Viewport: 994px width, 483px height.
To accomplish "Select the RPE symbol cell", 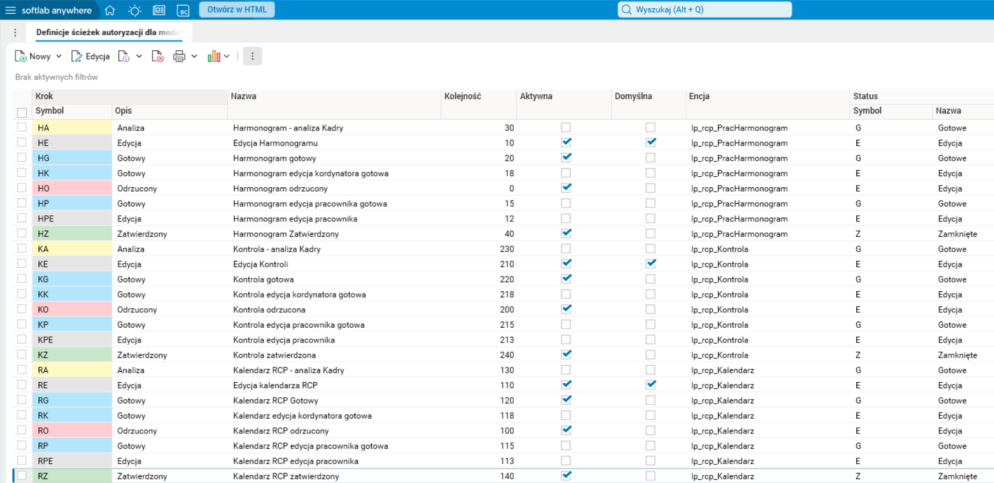I will click(x=72, y=461).
